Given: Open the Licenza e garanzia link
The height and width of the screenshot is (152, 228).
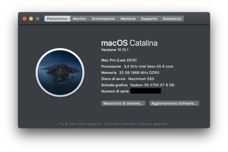Looking at the screenshot, I should (x=152, y=124).
